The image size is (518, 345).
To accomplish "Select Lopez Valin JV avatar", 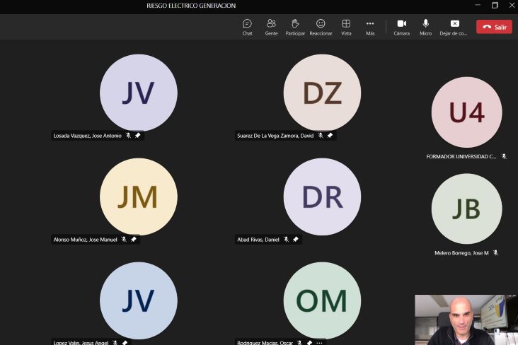I will (139, 300).
